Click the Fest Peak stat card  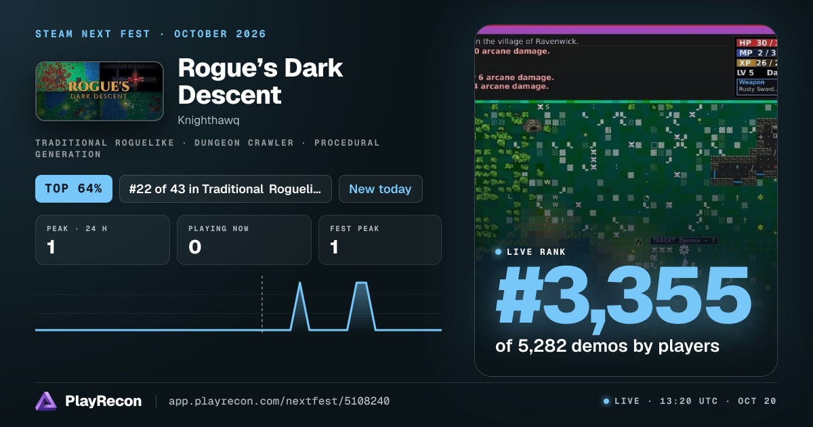click(x=380, y=240)
